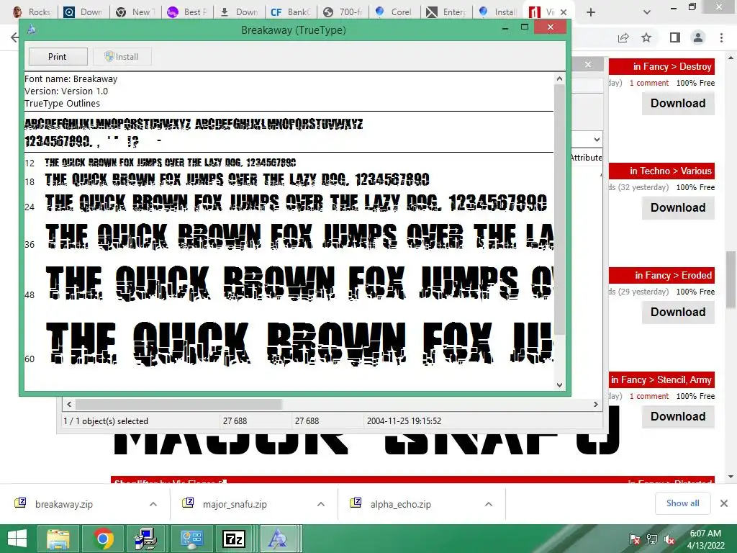Click the Chrome share page icon

click(623, 37)
